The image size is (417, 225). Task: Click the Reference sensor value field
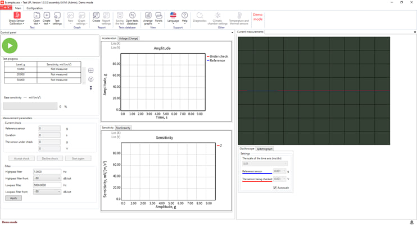pyautogui.click(x=49, y=128)
